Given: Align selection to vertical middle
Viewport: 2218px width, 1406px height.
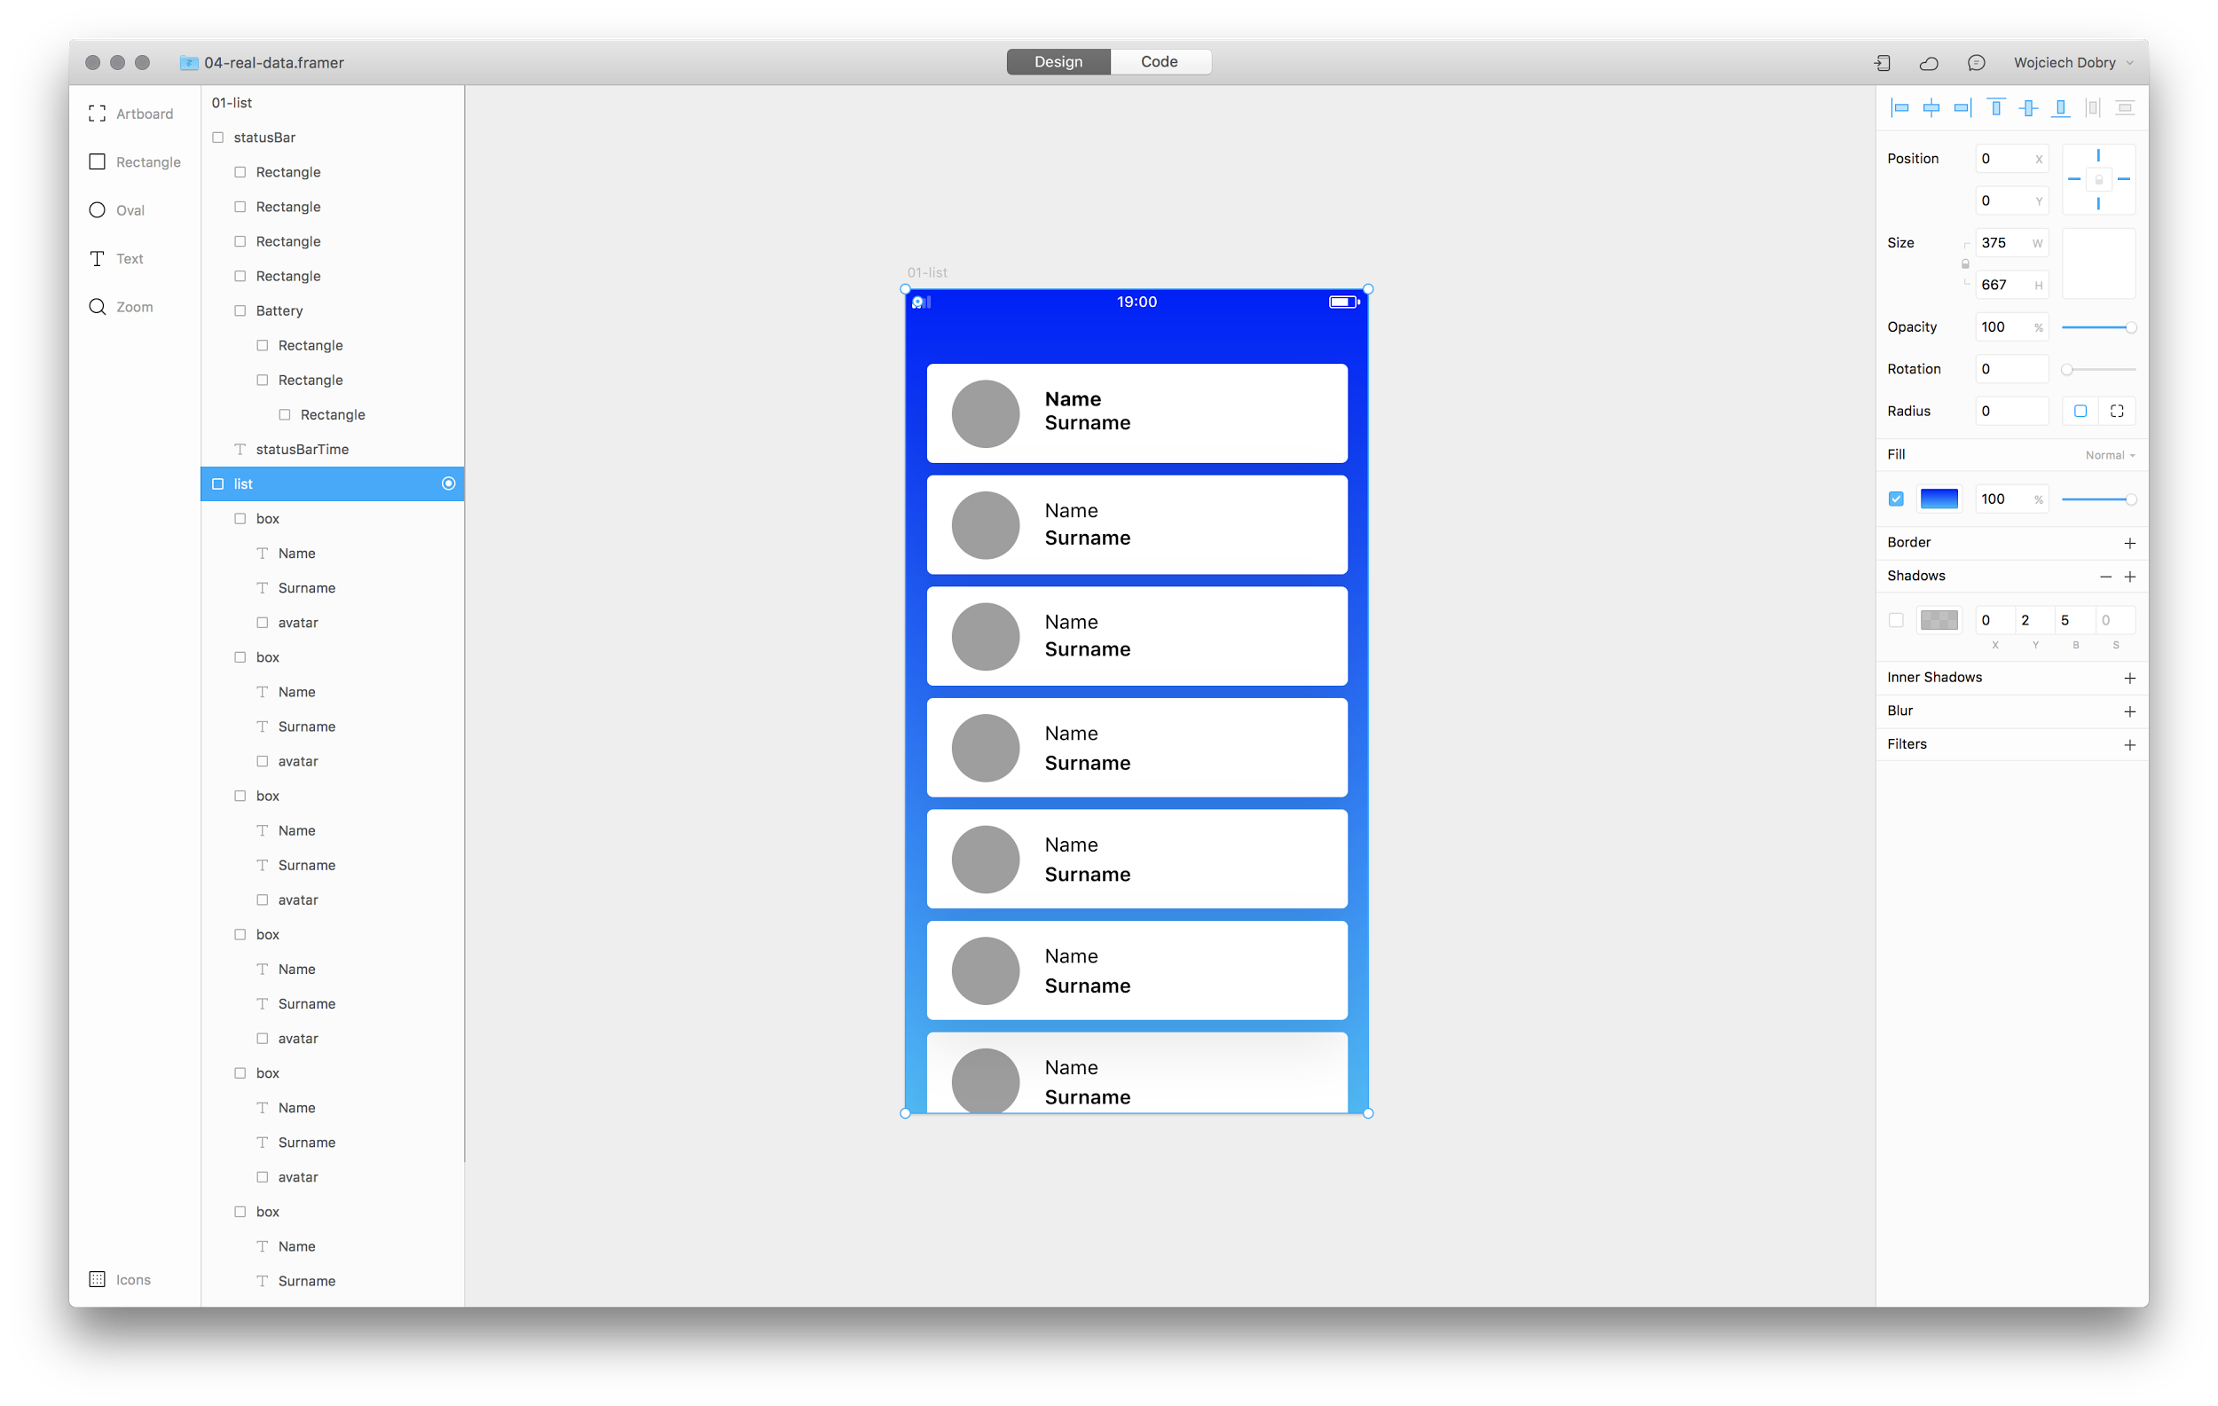Looking at the screenshot, I should (2028, 107).
